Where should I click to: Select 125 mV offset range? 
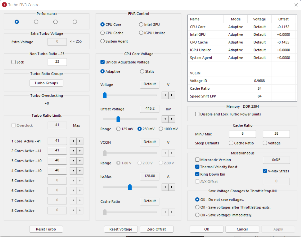pos(119,129)
